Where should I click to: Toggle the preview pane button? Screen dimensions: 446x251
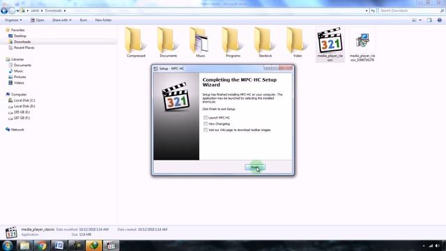click(x=429, y=20)
